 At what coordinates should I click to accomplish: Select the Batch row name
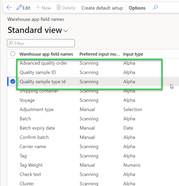[25, 119]
